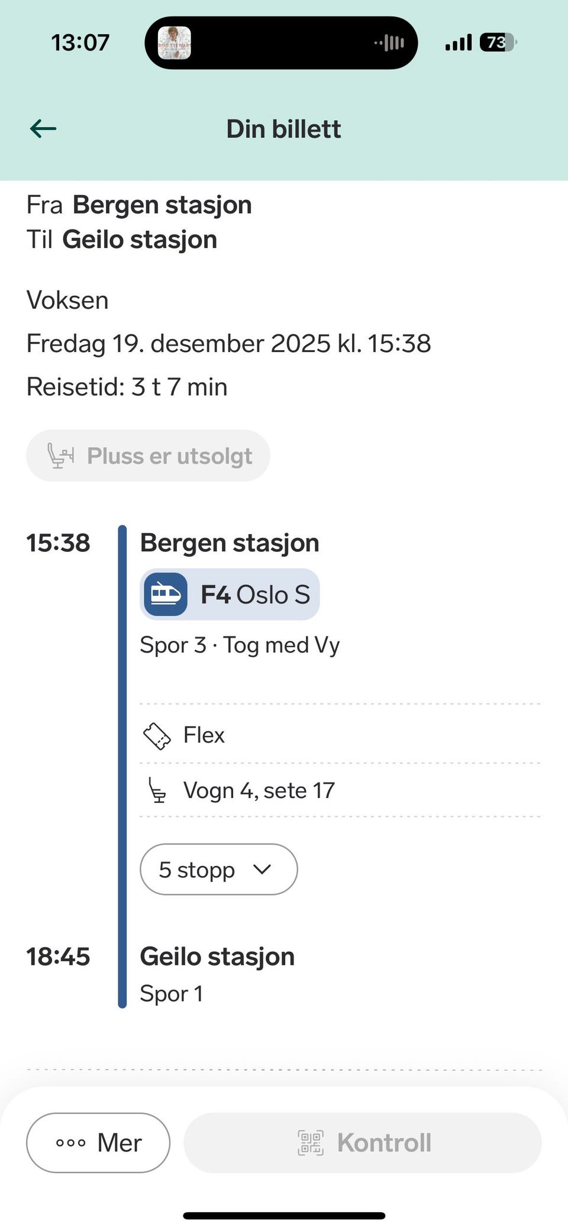The height and width of the screenshot is (1231, 568).
Task: Tap the blue train icon
Action: point(166,595)
